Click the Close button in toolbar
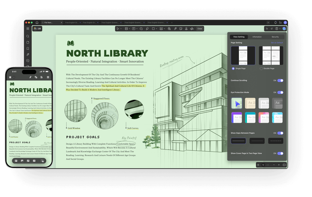Image resolution: width=312 pixels, height=197 pixels. [200, 29]
